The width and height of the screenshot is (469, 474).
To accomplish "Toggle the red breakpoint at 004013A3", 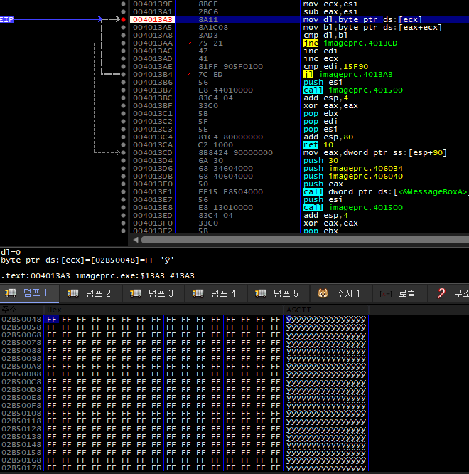I will pyautogui.click(x=123, y=20).
